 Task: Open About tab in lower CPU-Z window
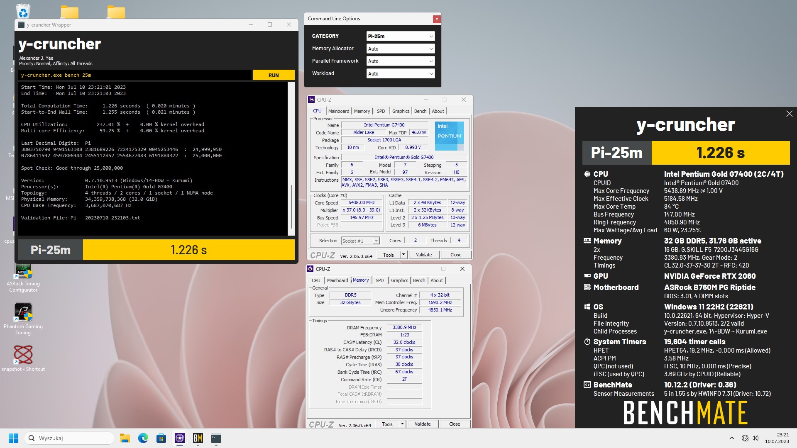[437, 280]
